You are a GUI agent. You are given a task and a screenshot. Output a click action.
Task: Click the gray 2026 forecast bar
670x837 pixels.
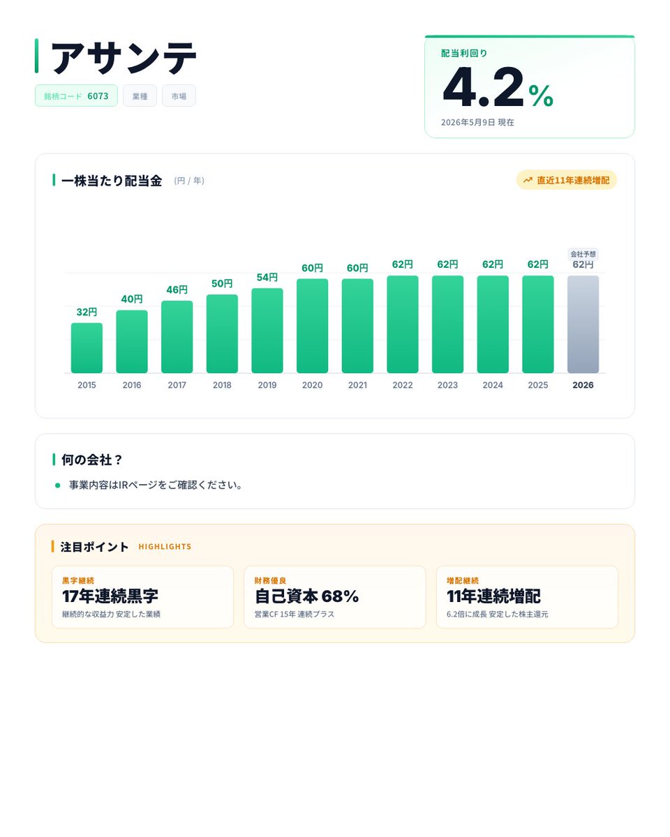pos(583,324)
